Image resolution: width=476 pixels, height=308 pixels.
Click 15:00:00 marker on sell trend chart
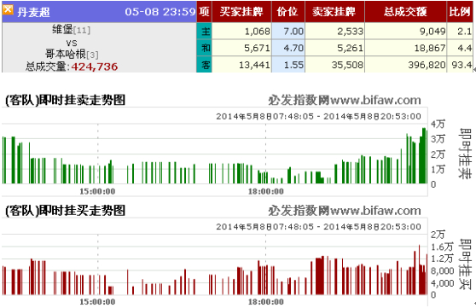click(x=97, y=191)
